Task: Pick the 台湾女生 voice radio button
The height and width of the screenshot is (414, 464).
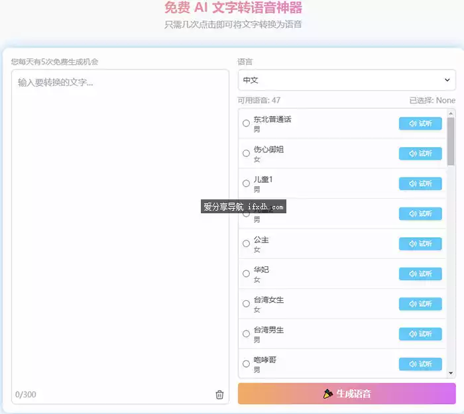Action: [x=246, y=303]
